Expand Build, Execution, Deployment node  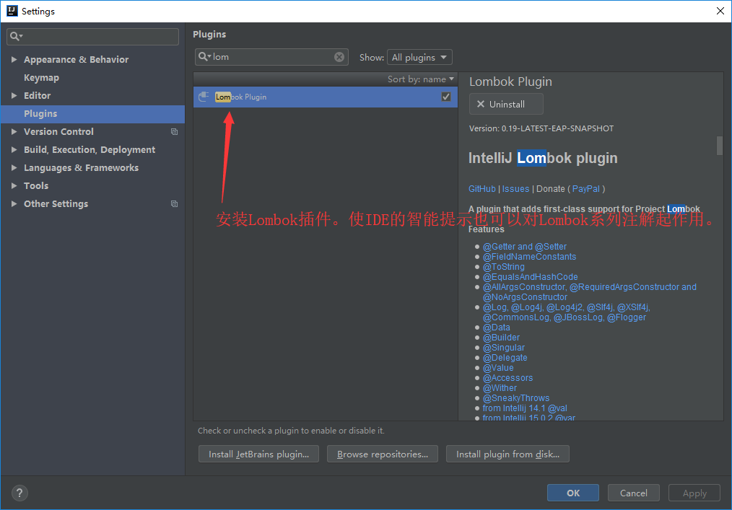[x=14, y=150]
